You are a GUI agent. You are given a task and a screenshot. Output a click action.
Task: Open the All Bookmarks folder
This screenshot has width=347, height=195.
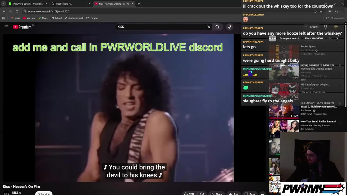click(x=335, y=18)
